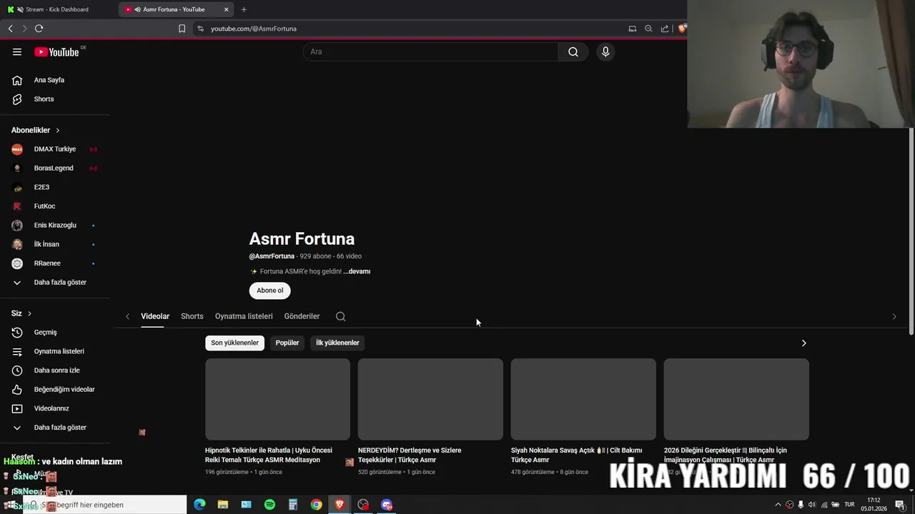Open Google Chrome from the taskbar
Screen dimensions: 915x514
(316, 505)
